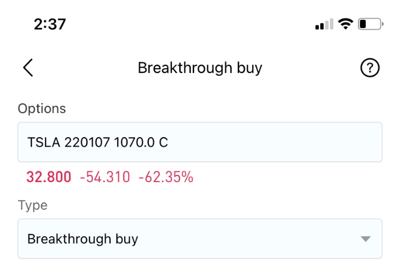Go back using the left chevron

(x=28, y=67)
